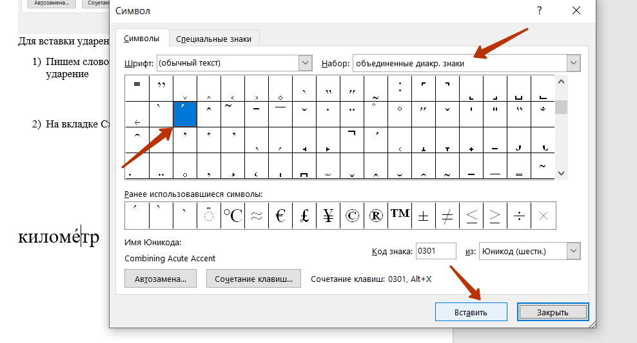The image size is (637, 343).
Task: Open dialog help question mark
Action: pos(539,10)
